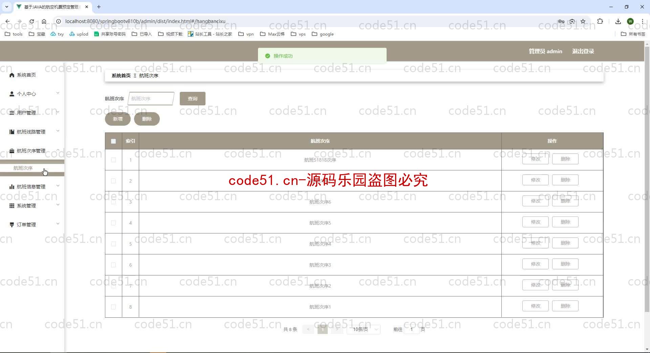
Task: Open the browser profile avatar W
Action: pos(630,21)
